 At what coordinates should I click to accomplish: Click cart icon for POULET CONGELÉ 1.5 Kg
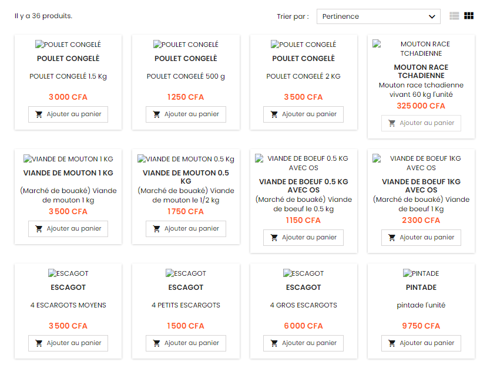pos(39,114)
